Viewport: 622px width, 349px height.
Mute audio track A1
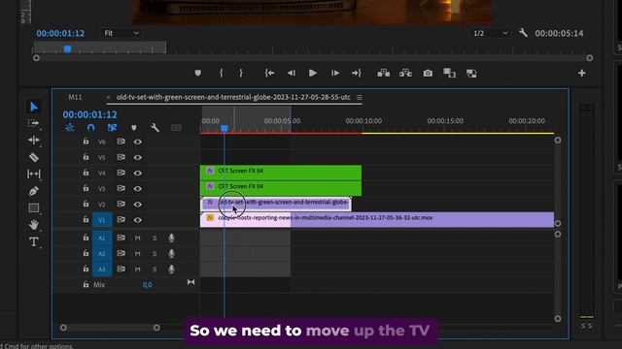point(137,238)
